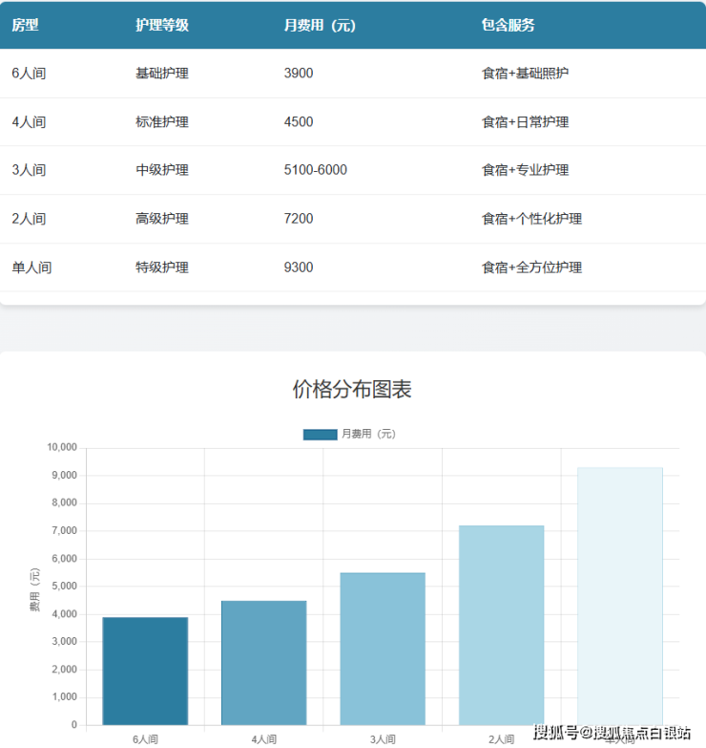Click the 9300 price cell
Viewport: 706px width, 748px height.
[299, 267]
